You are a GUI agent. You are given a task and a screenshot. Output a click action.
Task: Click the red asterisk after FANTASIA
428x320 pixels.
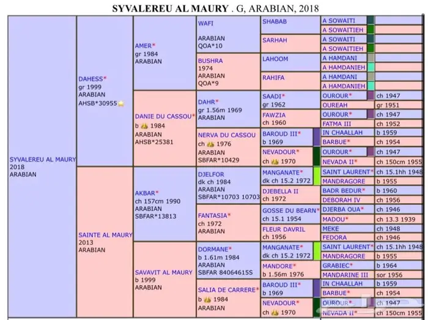tap(229, 215)
